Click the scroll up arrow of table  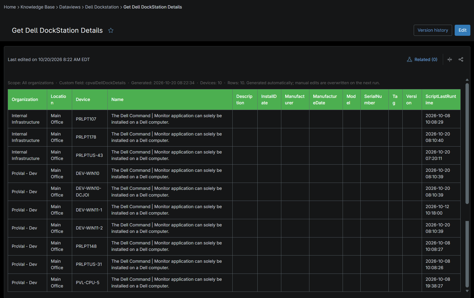(467, 80)
